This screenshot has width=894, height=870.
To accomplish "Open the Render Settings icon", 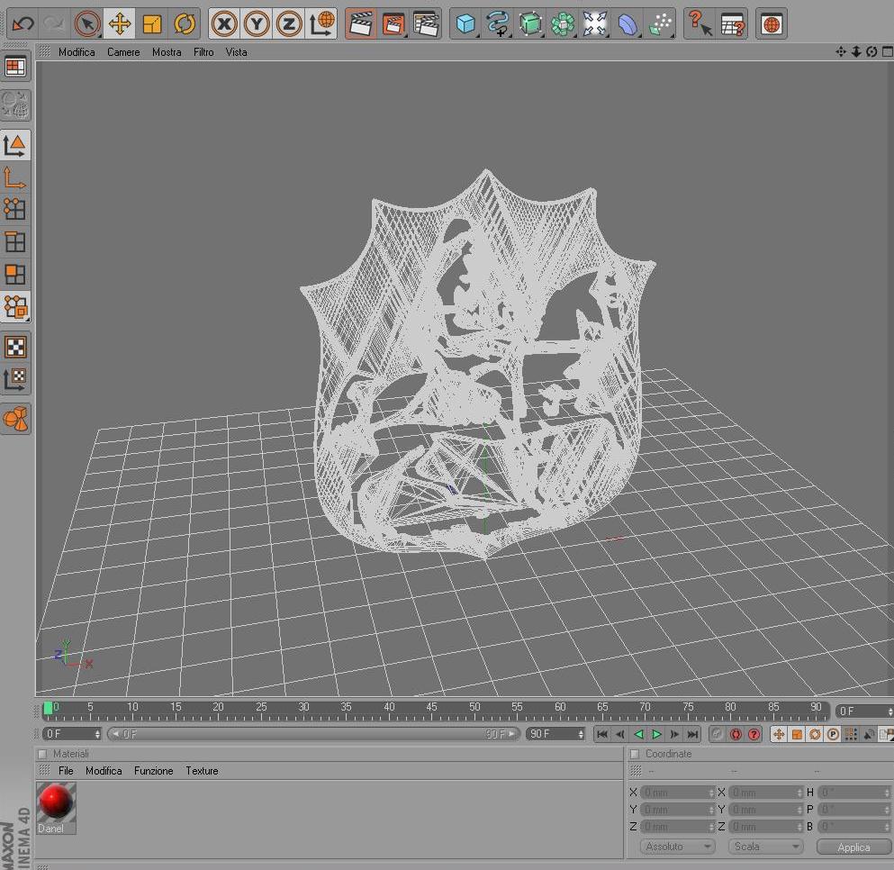I will pyautogui.click(x=425, y=24).
